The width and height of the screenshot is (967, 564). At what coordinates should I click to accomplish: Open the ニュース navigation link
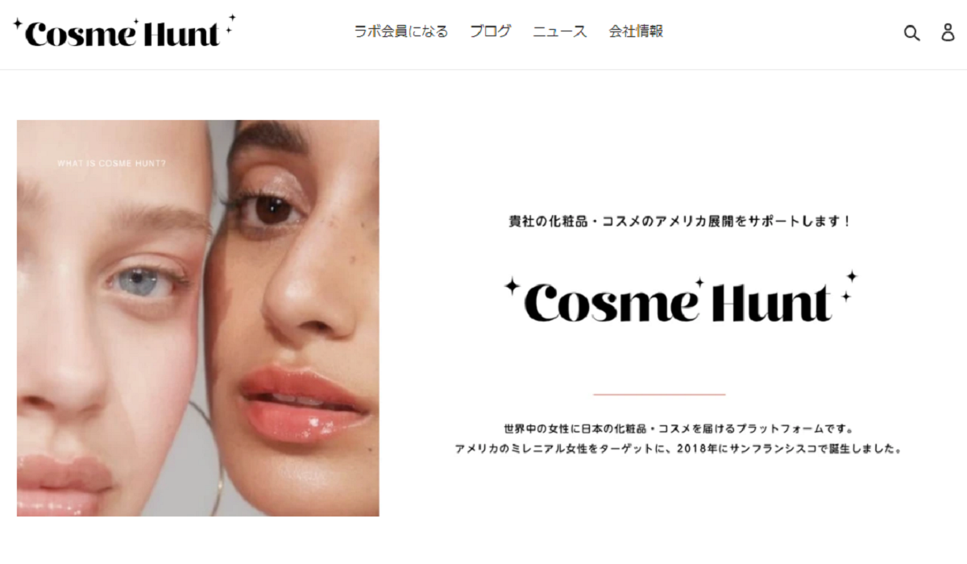(x=560, y=31)
